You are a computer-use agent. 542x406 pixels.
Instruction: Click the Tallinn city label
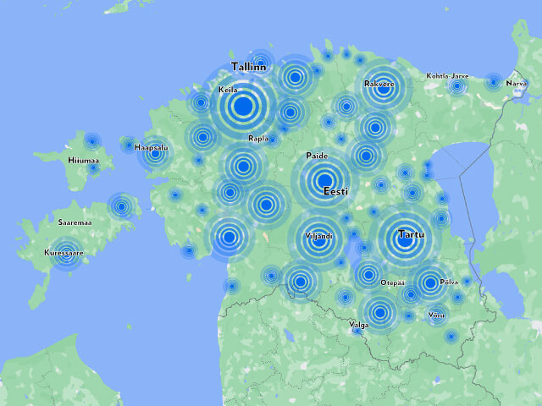coord(249,67)
